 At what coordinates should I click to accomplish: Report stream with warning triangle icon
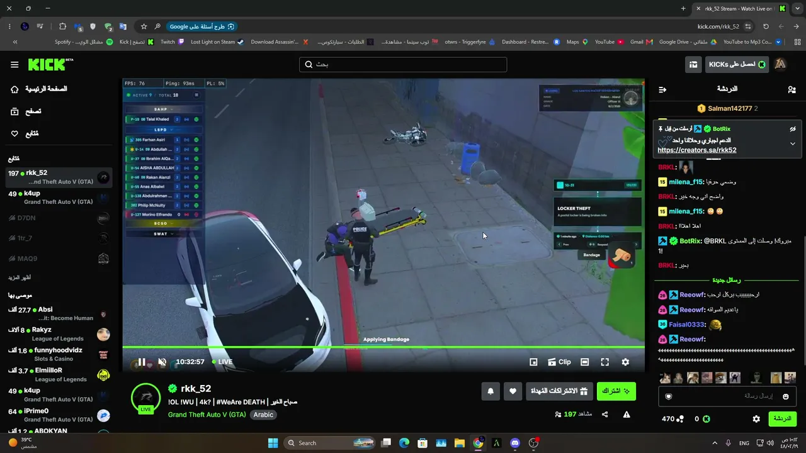[x=627, y=415]
